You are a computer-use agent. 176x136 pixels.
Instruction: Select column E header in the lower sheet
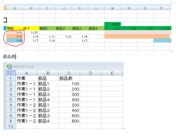click(112, 73)
